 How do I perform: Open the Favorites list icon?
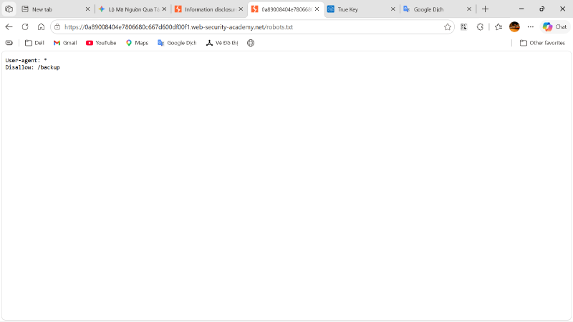pos(498,26)
